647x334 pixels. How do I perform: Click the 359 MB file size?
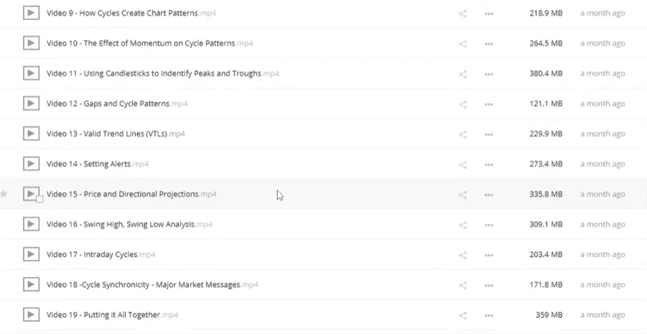549,315
